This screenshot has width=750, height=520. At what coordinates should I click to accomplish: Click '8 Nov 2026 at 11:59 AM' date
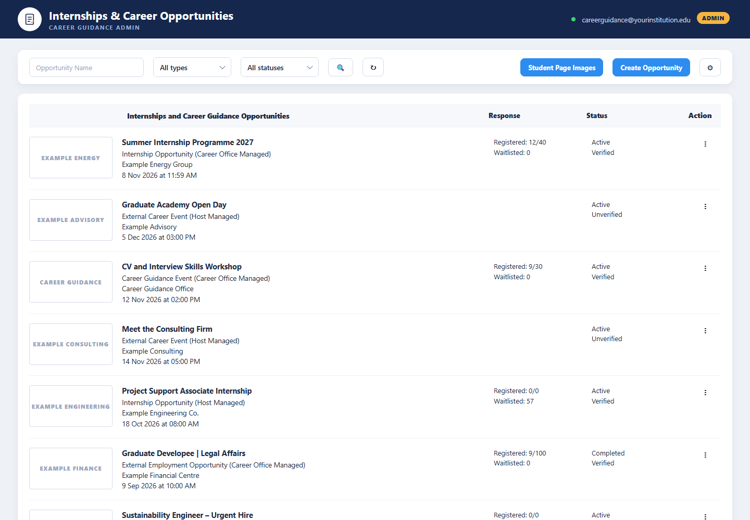(159, 175)
